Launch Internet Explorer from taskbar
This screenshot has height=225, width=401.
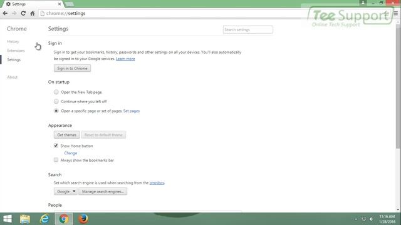(44, 219)
